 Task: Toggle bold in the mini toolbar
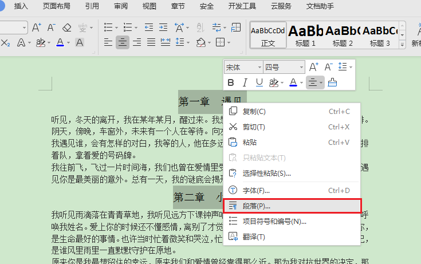click(231, 82)
